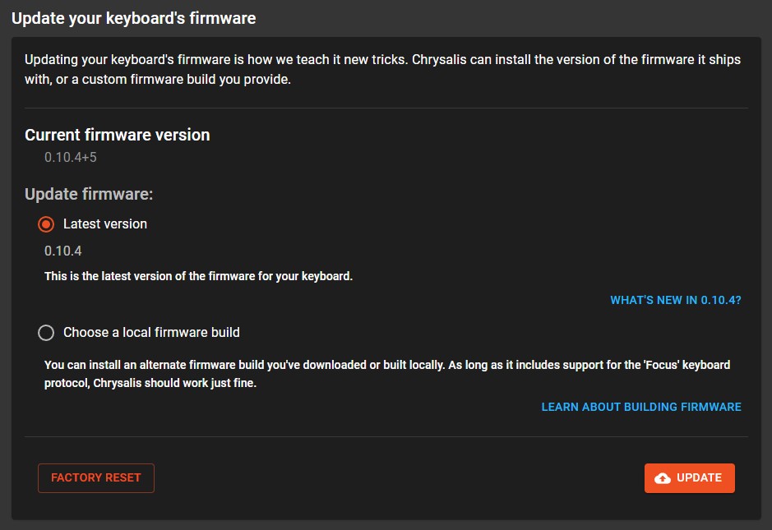Click the Choose a local firmware build label
This screenshot has height=530, width=772.
point(151,332)
